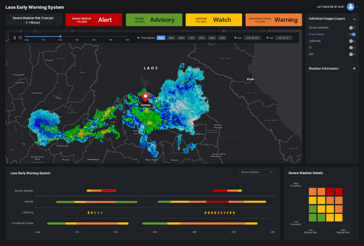Click the timeline slider handle

pyautogui.click(x=60, y=36)
